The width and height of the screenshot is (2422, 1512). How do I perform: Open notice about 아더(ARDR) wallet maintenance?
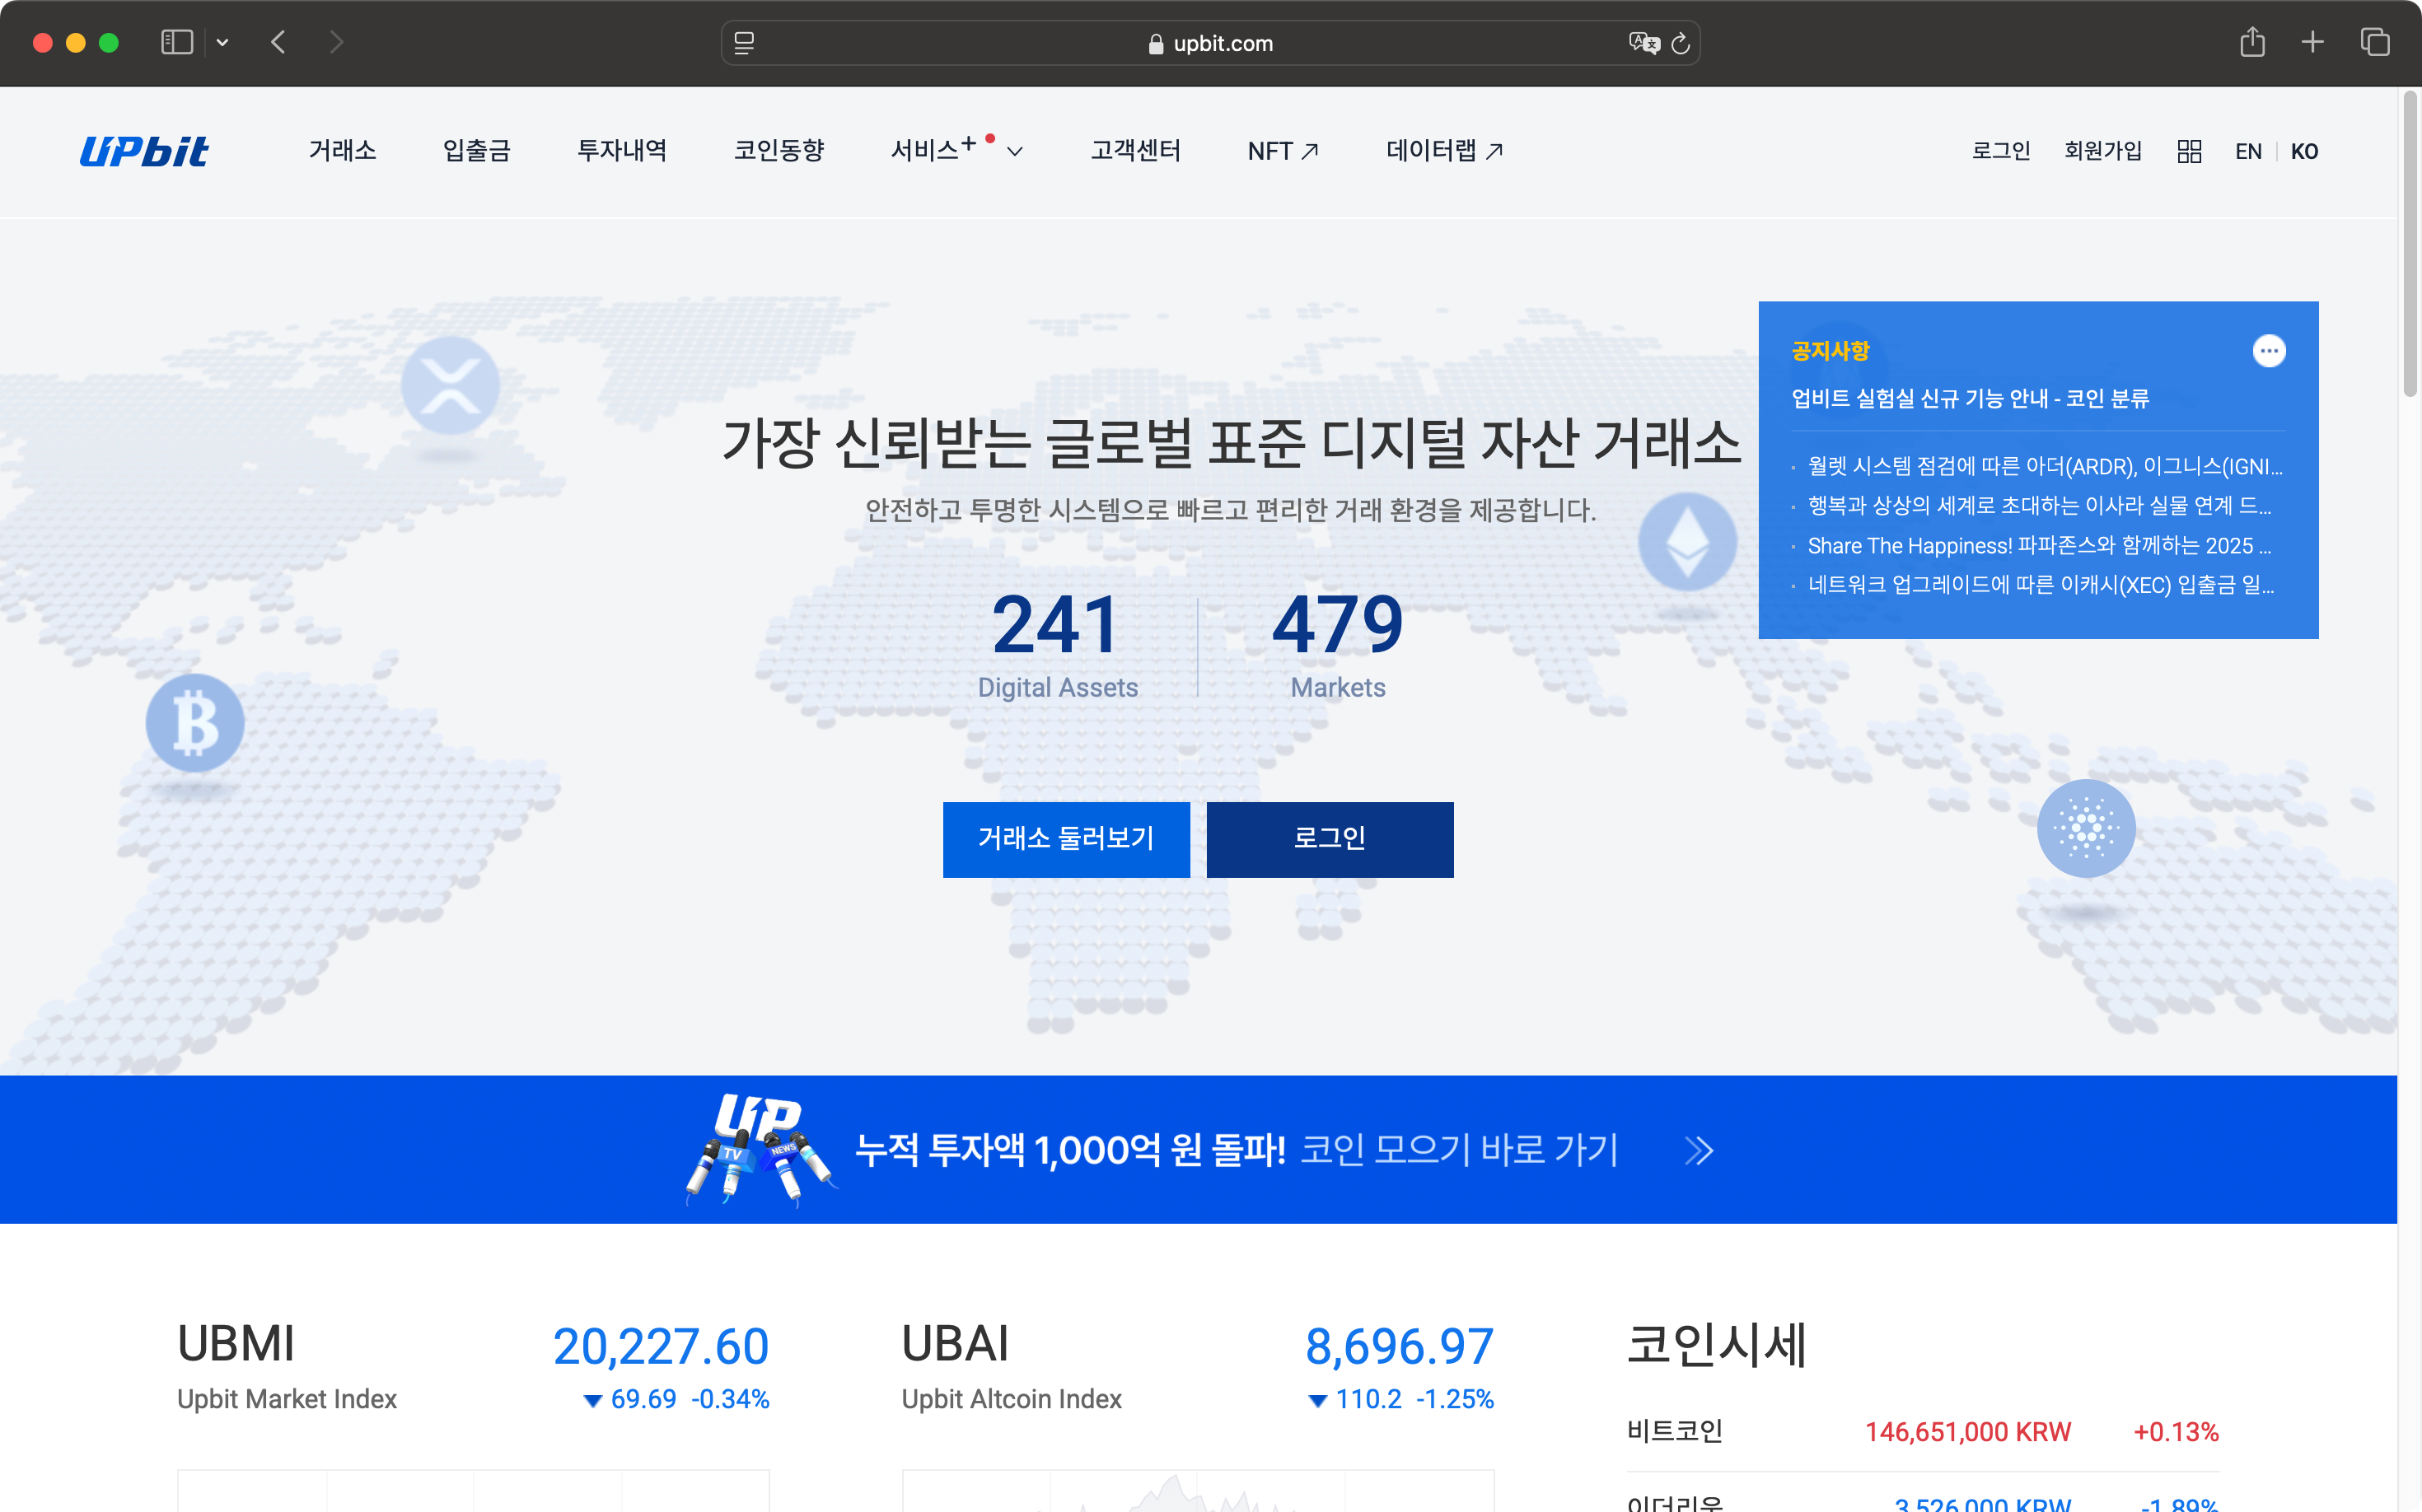click(2044, 467)
